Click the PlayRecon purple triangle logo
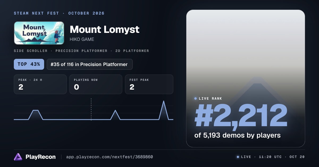The image size is (319, 167). pyautogui.click(x=18, y=157)
